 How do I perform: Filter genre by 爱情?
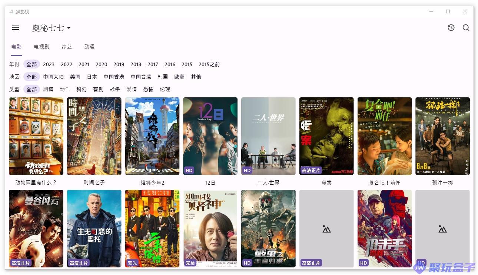coord(132,89)
